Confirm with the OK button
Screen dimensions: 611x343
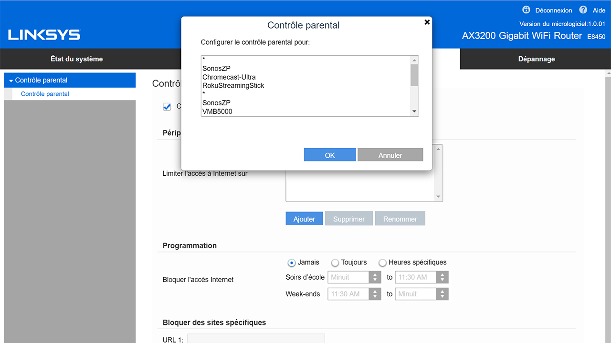coord(330,155)
